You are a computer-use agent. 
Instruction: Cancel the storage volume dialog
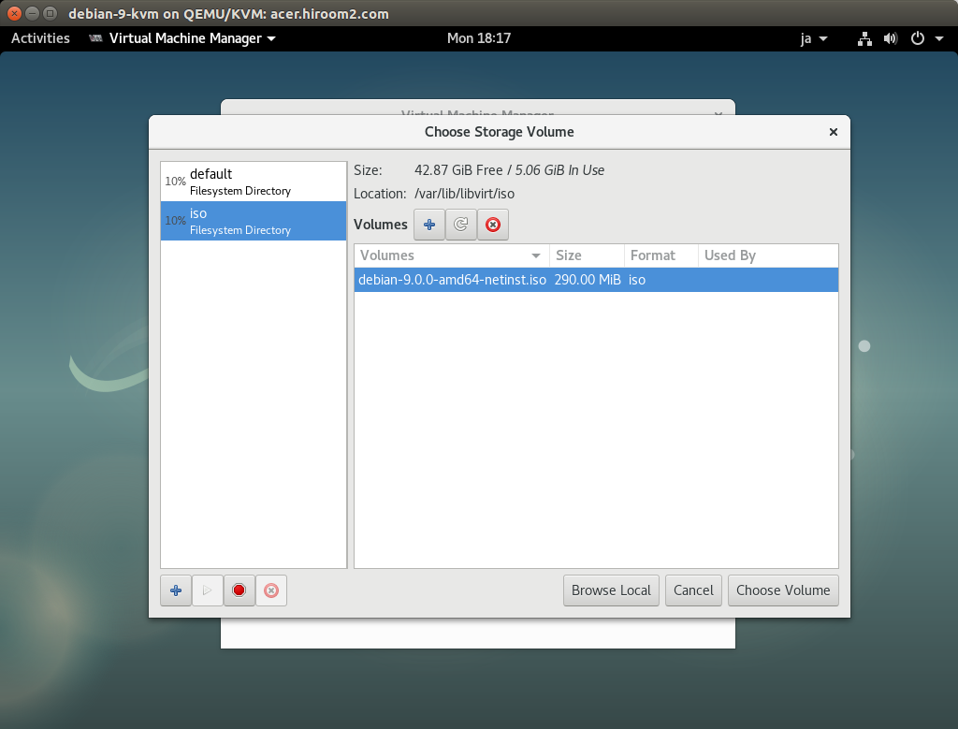[693, 590]
